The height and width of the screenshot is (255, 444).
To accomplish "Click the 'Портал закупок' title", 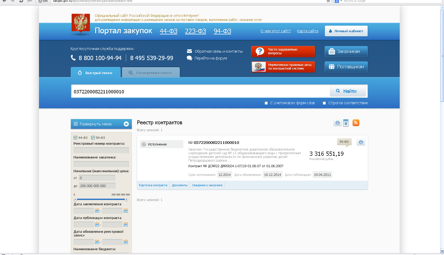I will [123, 31].
